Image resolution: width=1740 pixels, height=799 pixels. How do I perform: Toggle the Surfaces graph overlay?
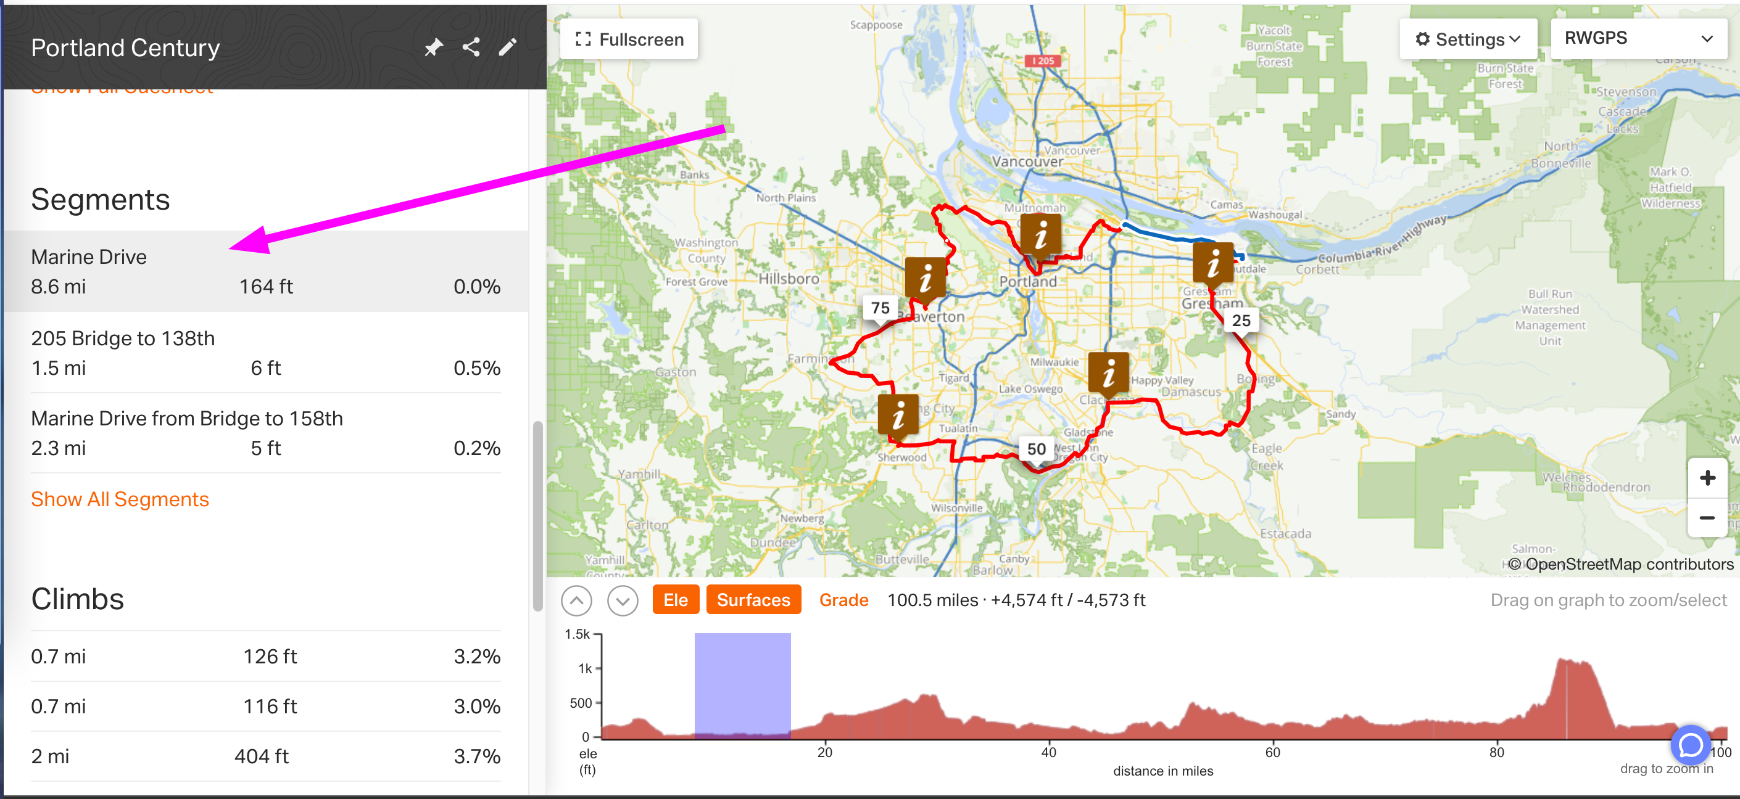pyautogui.click(x=753, y=599)
